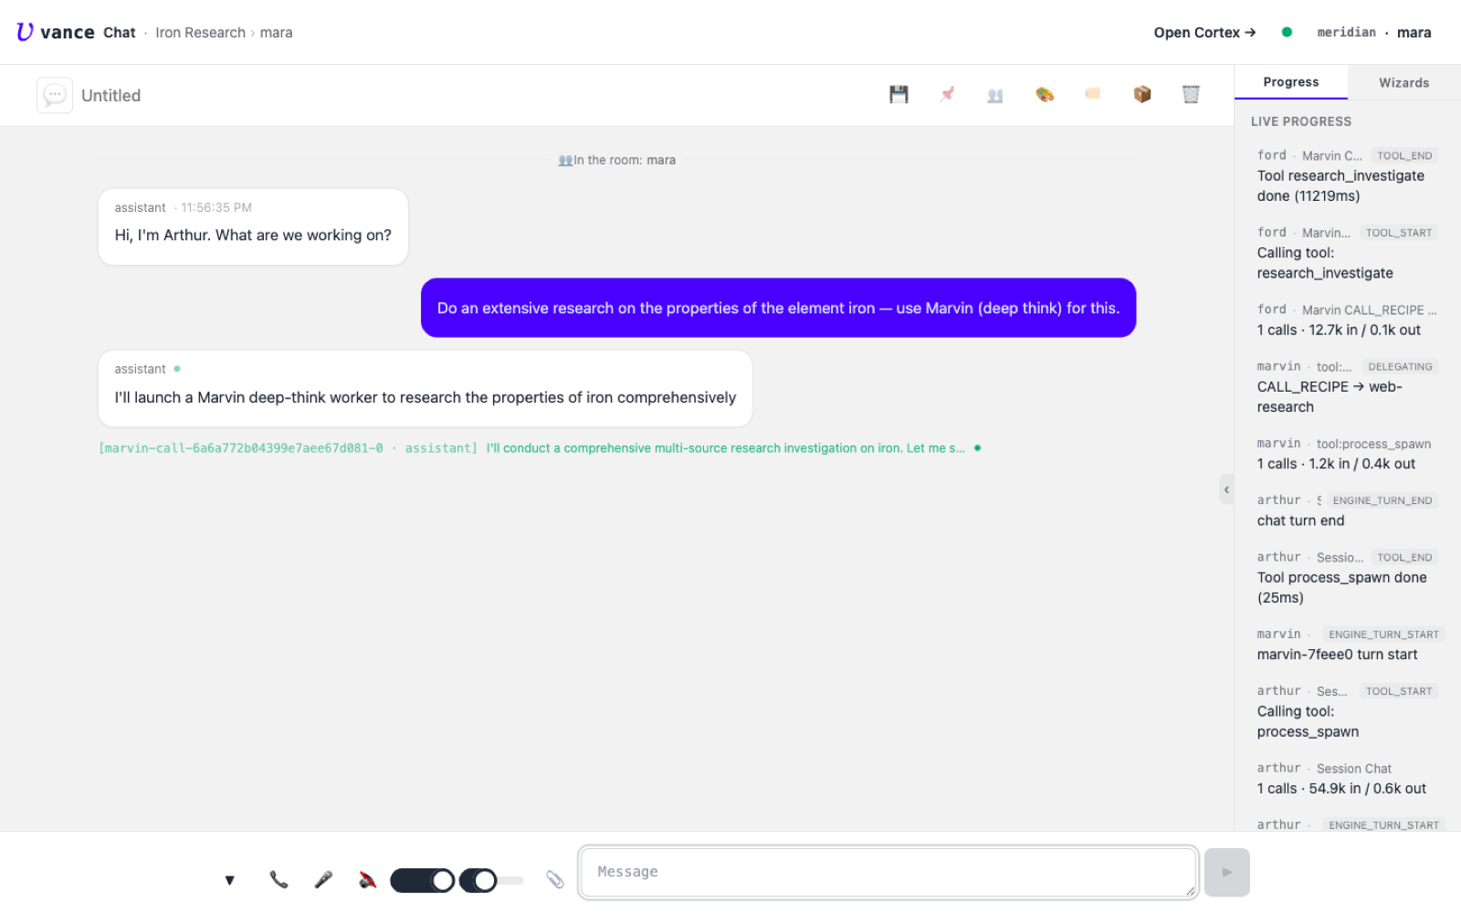
Task: Focus the Message input field
Action: pos(888,872)
